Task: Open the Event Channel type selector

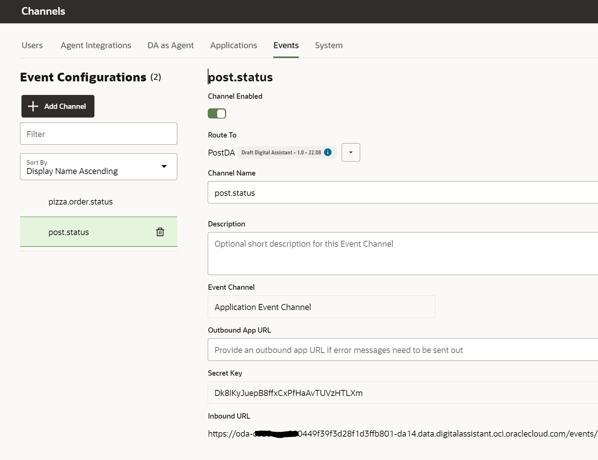Action: tap(321, 307)
